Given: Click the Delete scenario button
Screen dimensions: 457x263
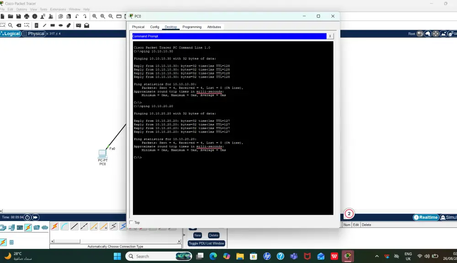Looking at the screenshot, I should [213, 235].
